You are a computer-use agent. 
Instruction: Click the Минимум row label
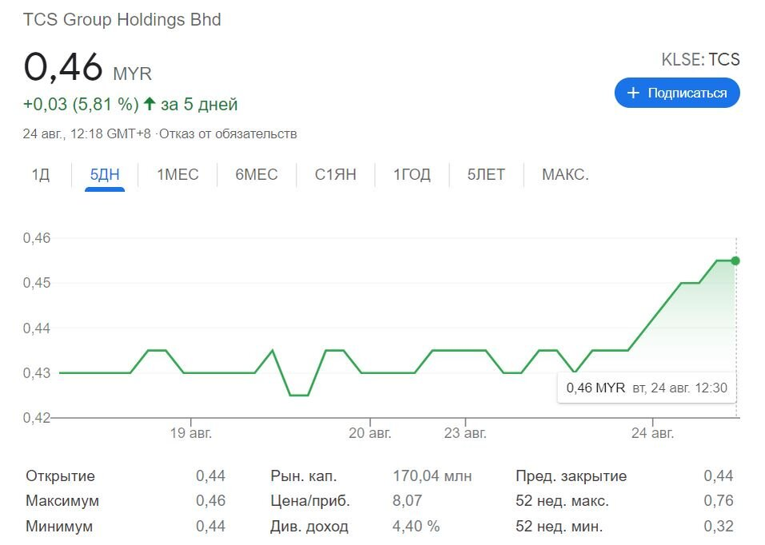pyautogui.click(x=59, y=527)
